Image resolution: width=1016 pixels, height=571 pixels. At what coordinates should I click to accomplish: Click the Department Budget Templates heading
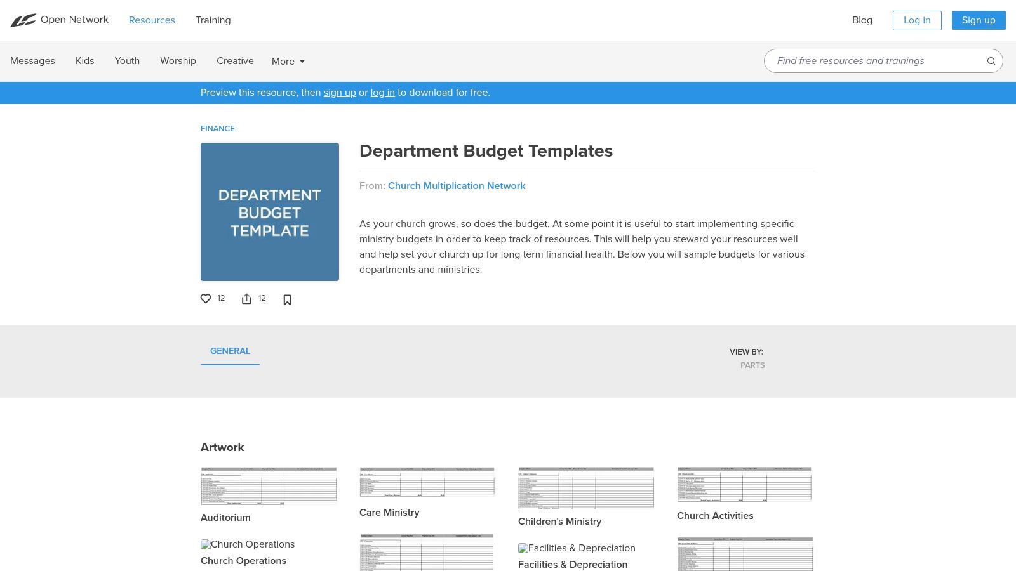(x=486, y=151)
